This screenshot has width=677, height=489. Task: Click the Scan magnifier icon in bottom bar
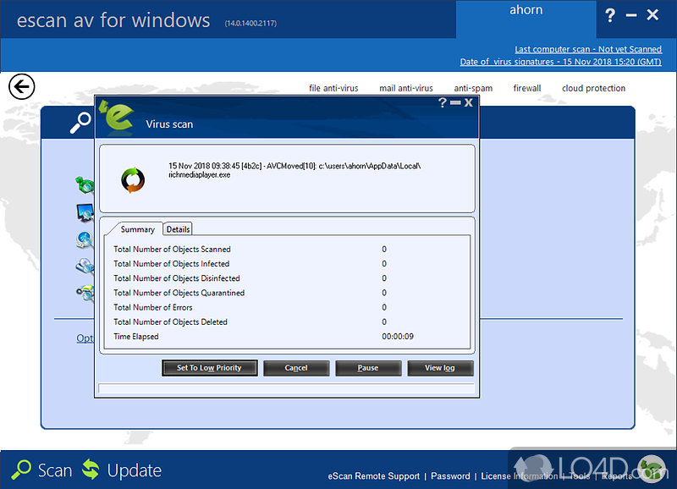21,470
